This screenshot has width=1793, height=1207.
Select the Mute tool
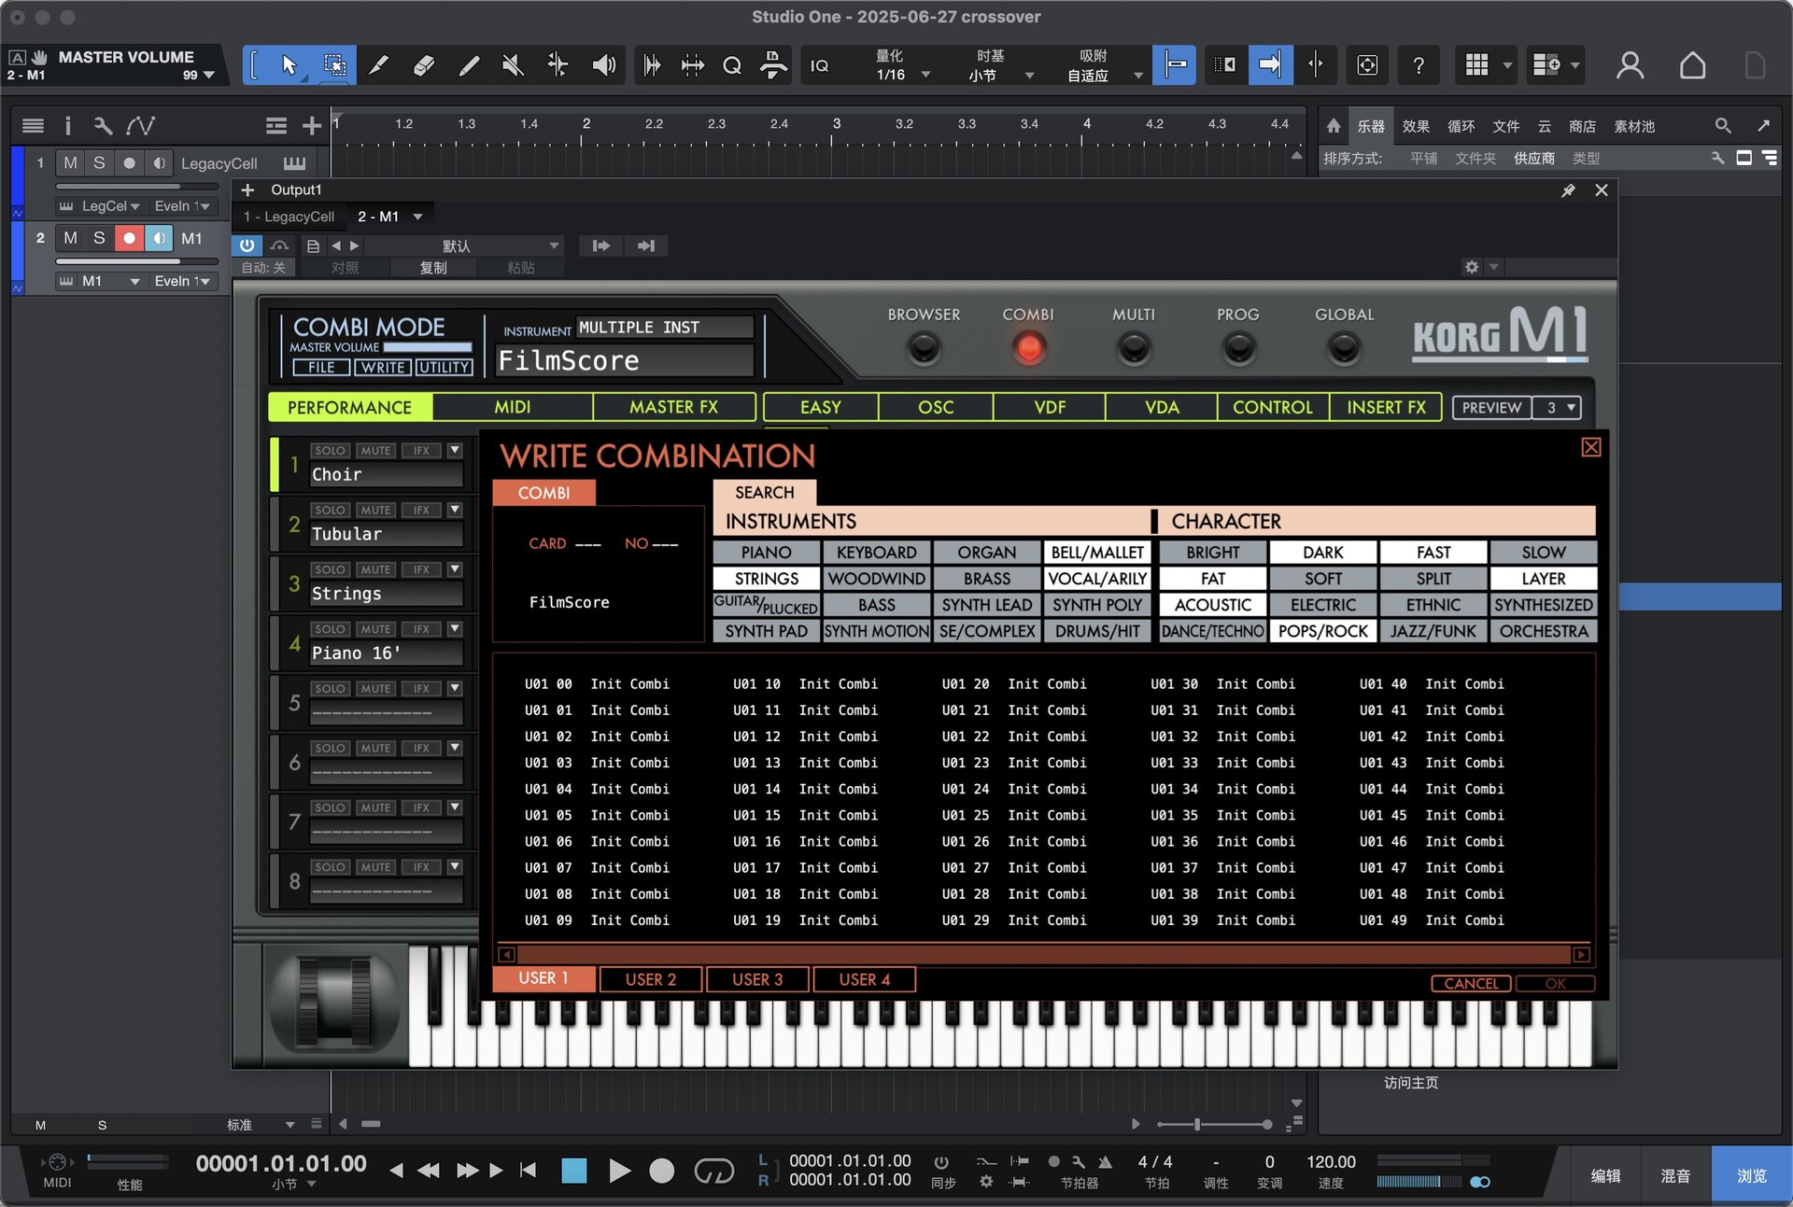click(x=513, y=64)
